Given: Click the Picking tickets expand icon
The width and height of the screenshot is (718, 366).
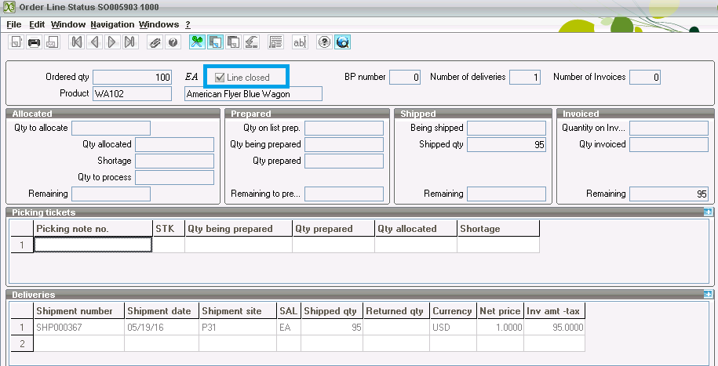Looking at the screenshot, I should (708, 212).
